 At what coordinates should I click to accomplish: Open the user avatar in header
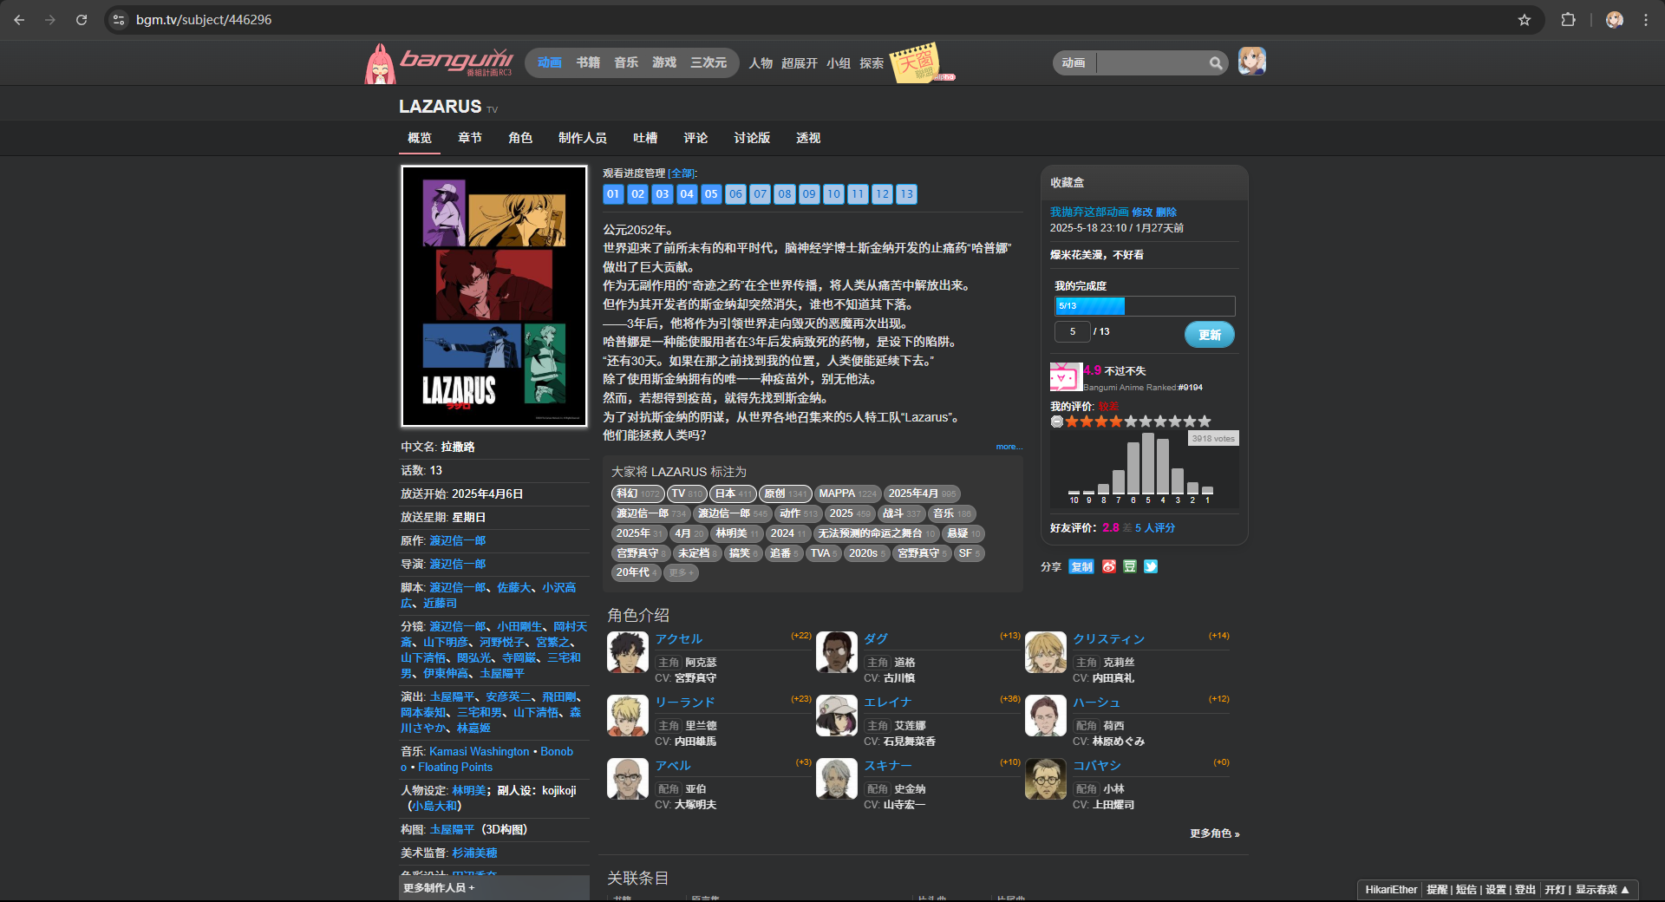tap(1251, 62)
